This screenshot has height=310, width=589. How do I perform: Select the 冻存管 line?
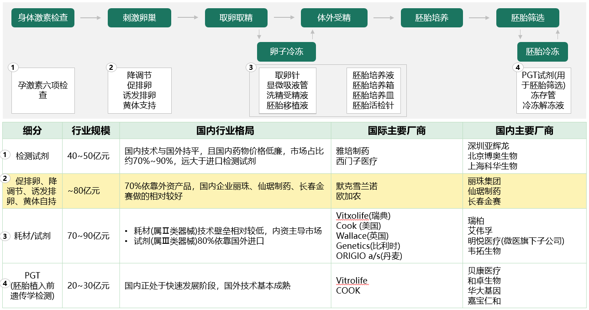coord(543,95)
